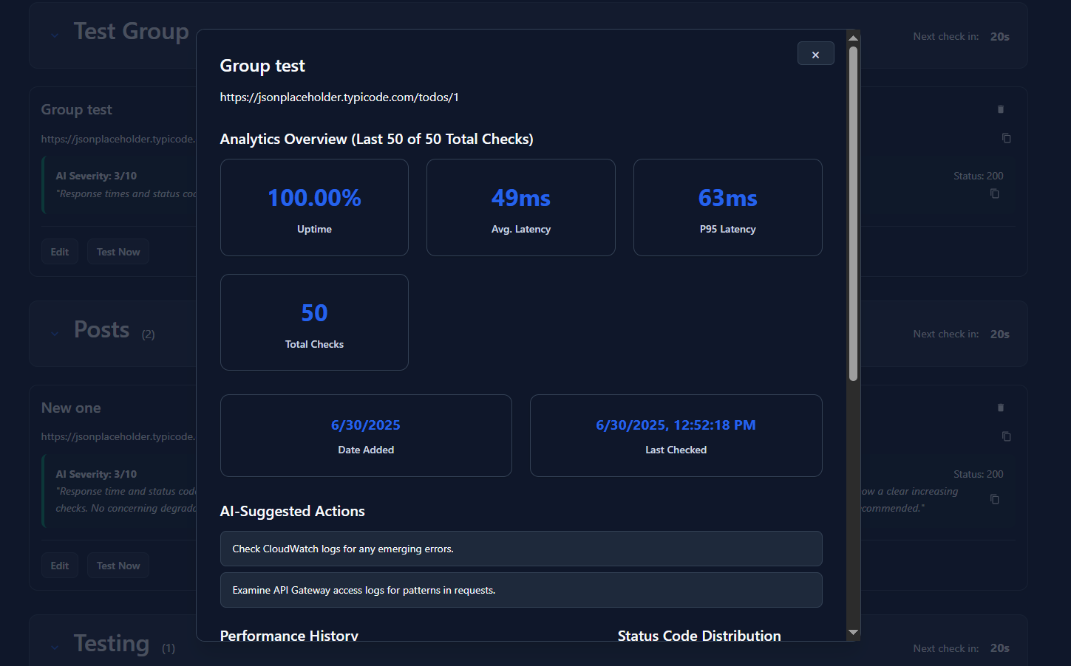Click Status: 200 on Group test card
1071x666 pixels.
coord(979,176)
